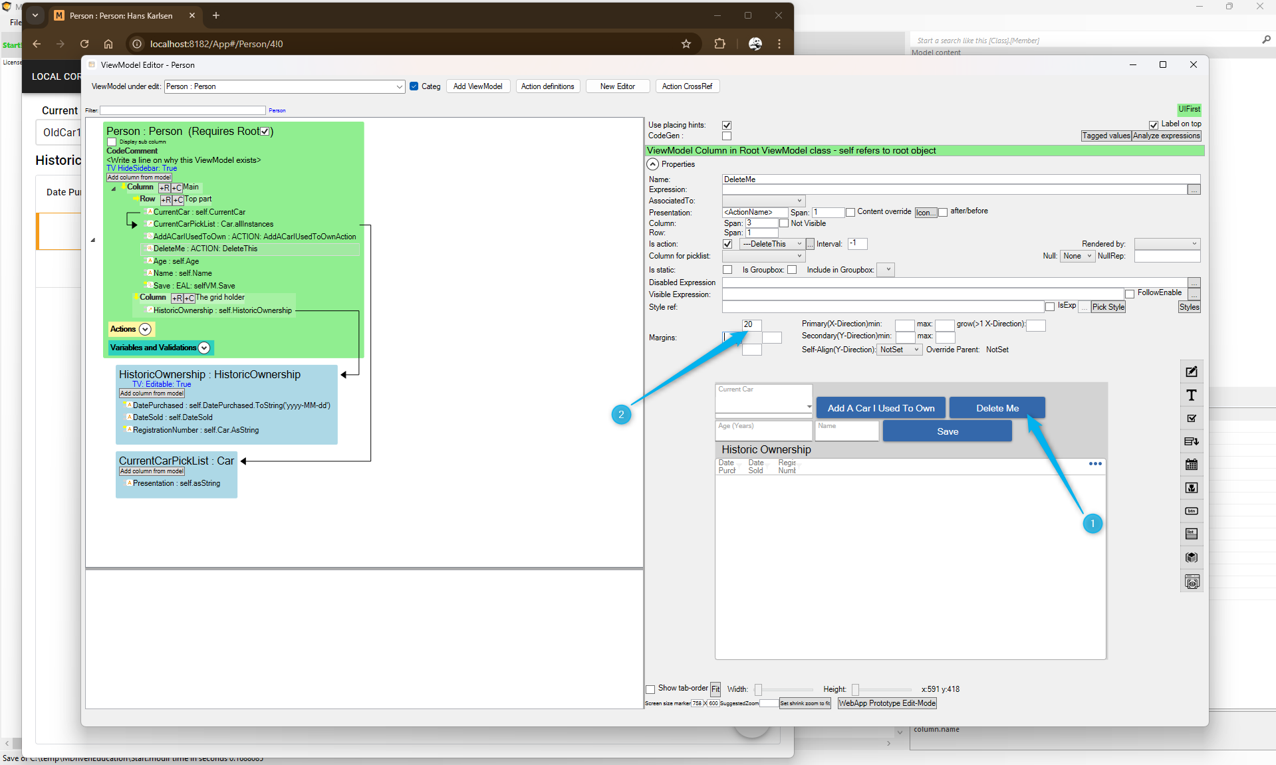Image resolution: width=1276 pixels, height=765 pixels.
Task: Expand the Actions section
Action: (145, 329)
